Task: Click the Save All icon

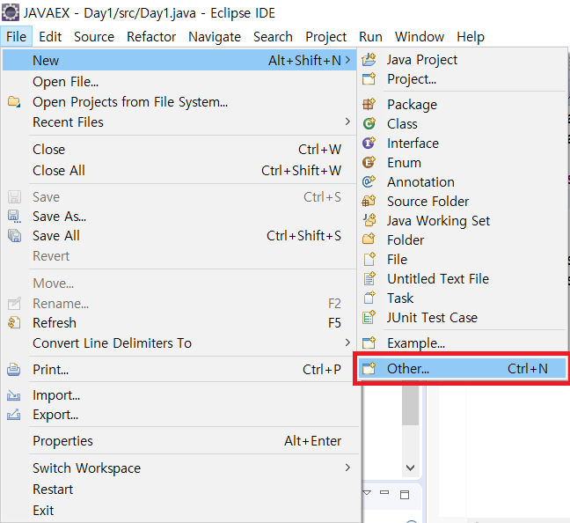Action: (x=14, y=235)
